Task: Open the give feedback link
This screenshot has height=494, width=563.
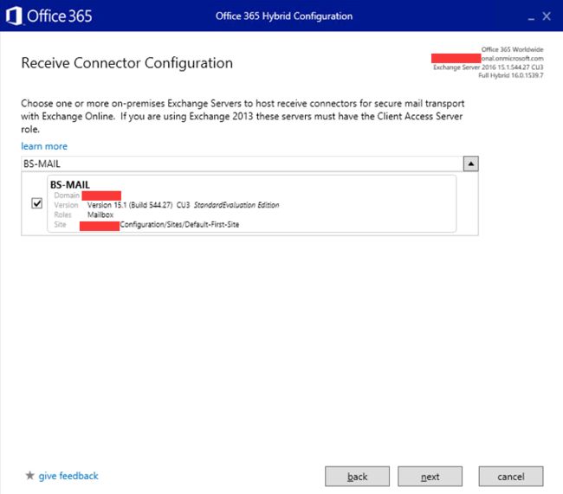Action: [68, 476]
